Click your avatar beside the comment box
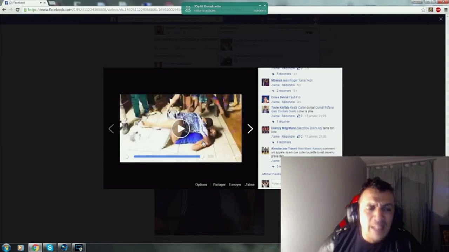Image resolution: width=449 pixels, height=252 pixels. click(266, 183)
